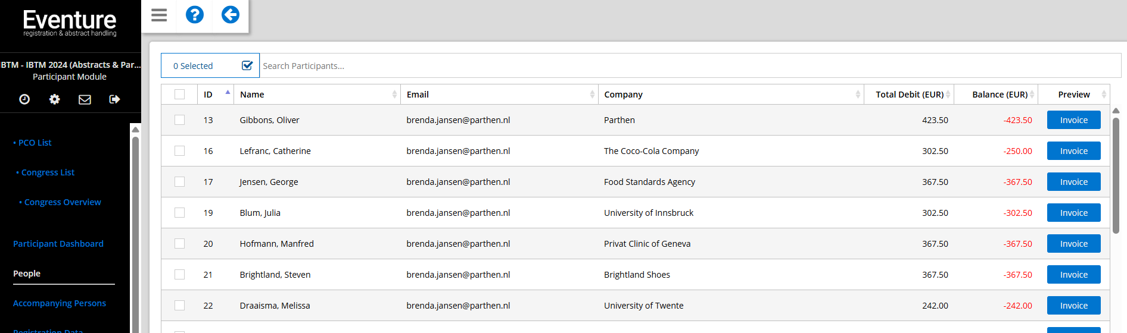
Task: Open Congress Overview in sidebar
Action: tap(63, 202)
